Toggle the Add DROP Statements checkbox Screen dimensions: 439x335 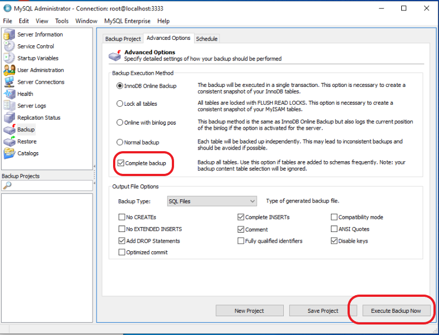(122, 241)
